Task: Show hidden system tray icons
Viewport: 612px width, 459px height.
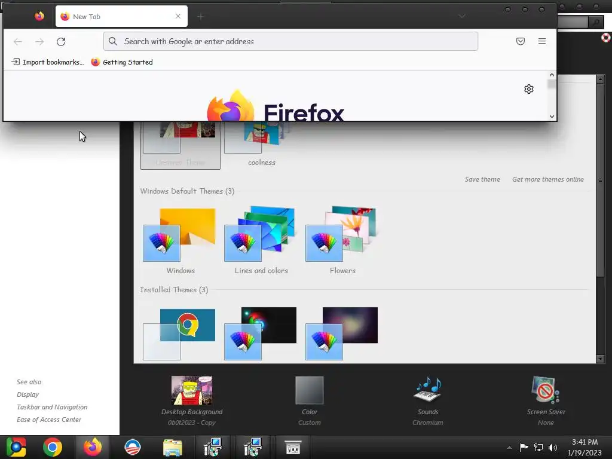Action: (x=509, y=448)
